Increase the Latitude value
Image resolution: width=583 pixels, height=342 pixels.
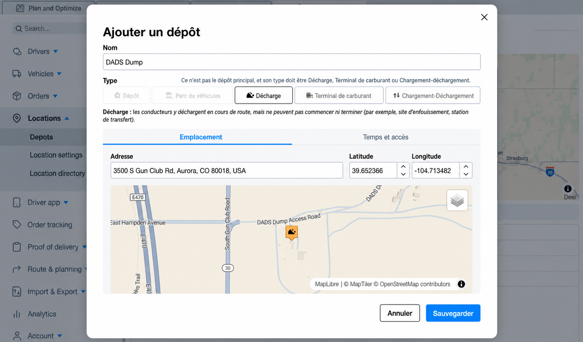pyautogui.click(x=403, y=166)
